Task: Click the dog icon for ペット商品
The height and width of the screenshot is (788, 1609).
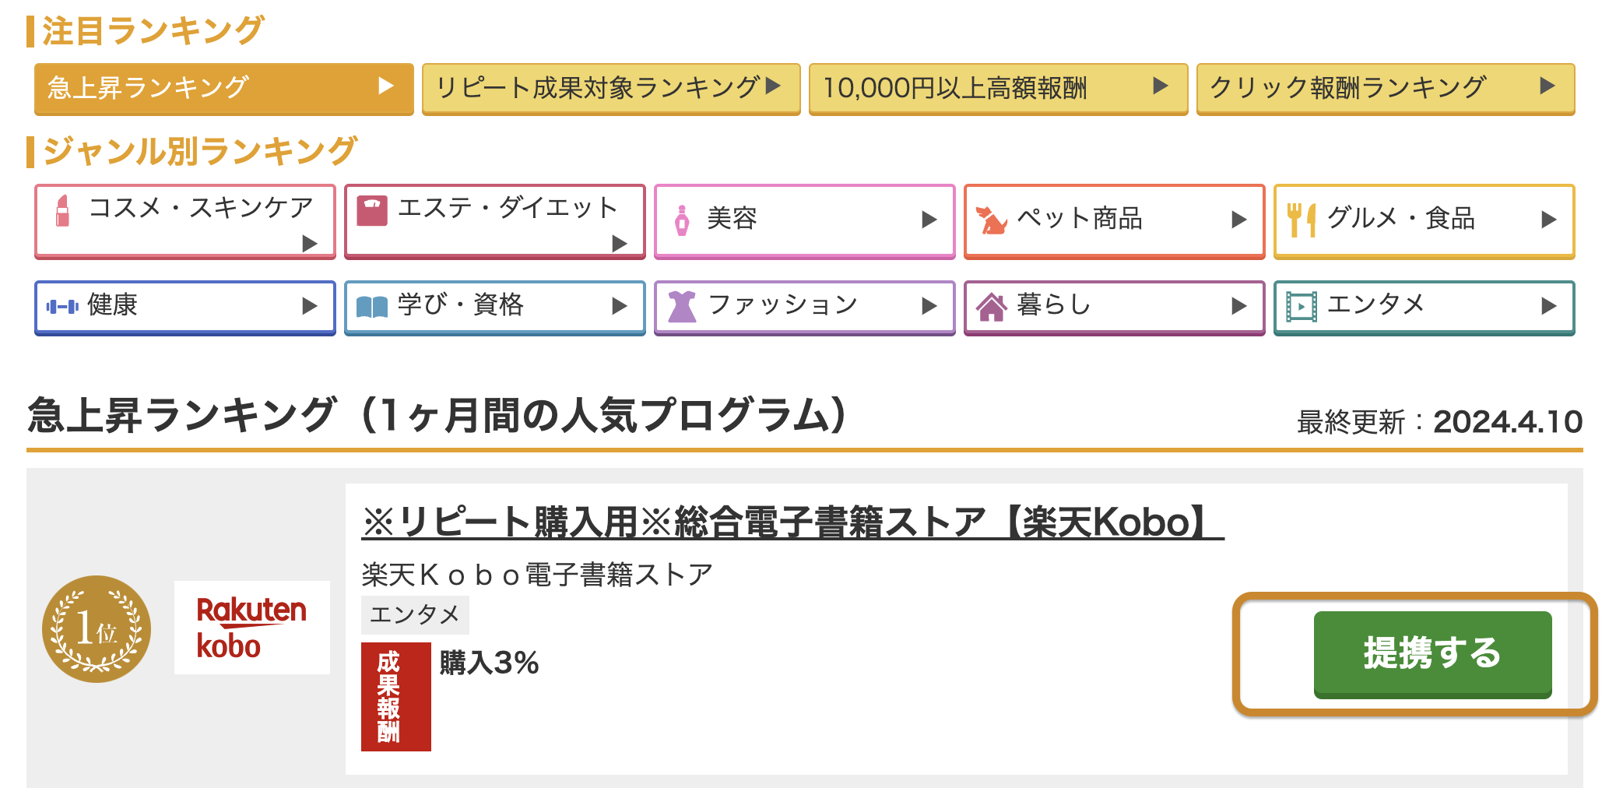Action: click(x=991, y=220)
